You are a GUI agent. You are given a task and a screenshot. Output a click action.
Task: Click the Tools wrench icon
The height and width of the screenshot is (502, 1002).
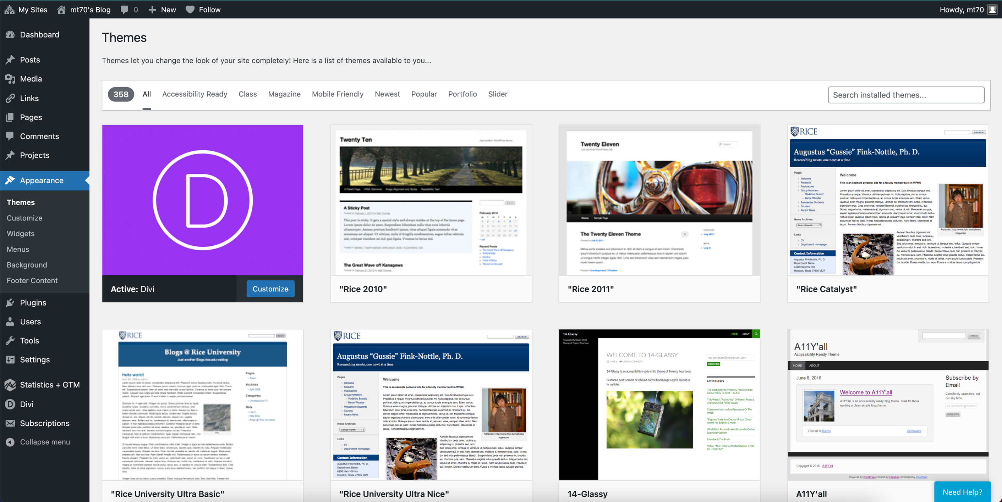(10, 341)
